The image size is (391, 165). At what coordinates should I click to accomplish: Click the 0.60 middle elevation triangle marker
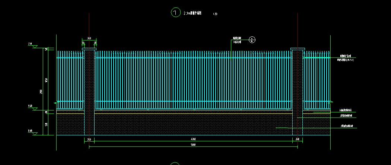pos(35,109)
